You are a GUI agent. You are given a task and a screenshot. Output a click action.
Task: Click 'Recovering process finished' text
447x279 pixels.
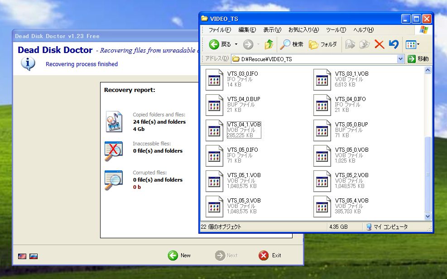(82, 64)
